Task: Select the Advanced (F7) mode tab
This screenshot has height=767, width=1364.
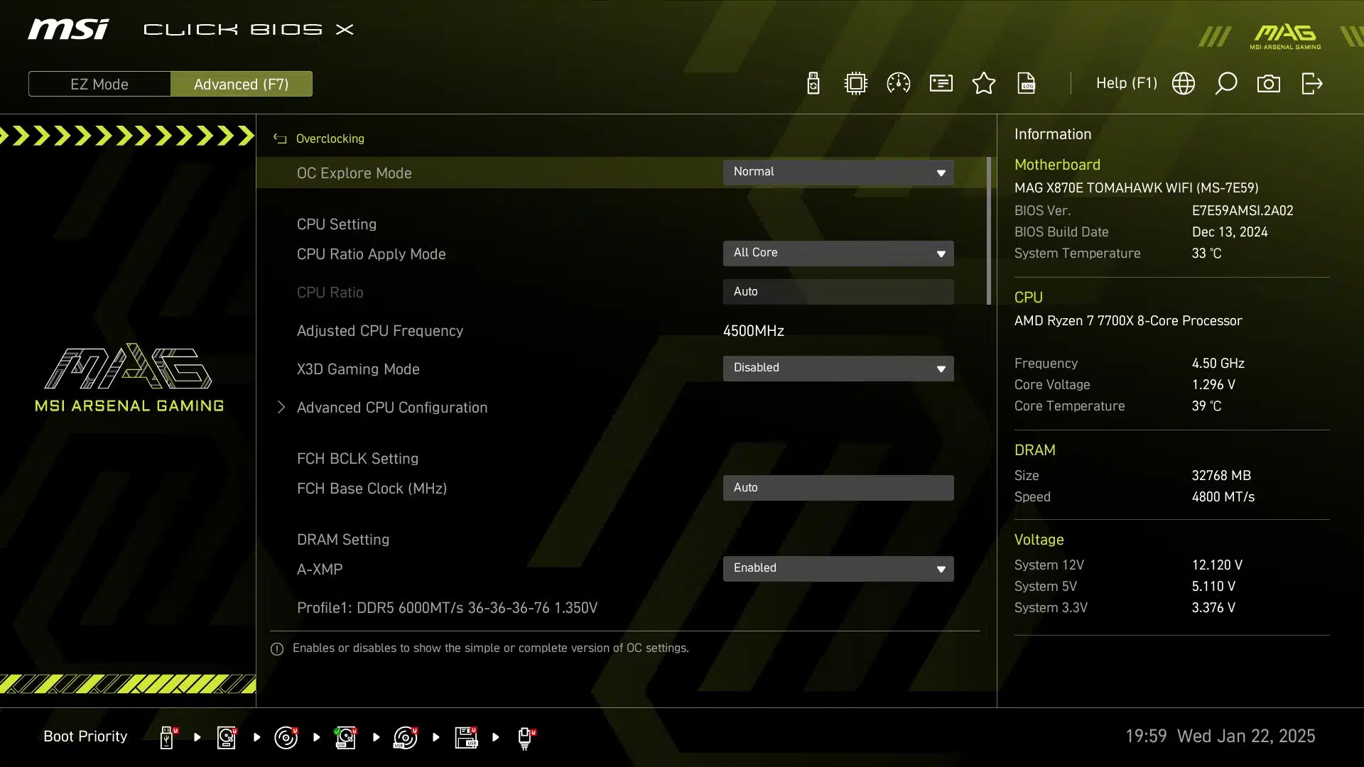Action: click(x=242, y=84)
